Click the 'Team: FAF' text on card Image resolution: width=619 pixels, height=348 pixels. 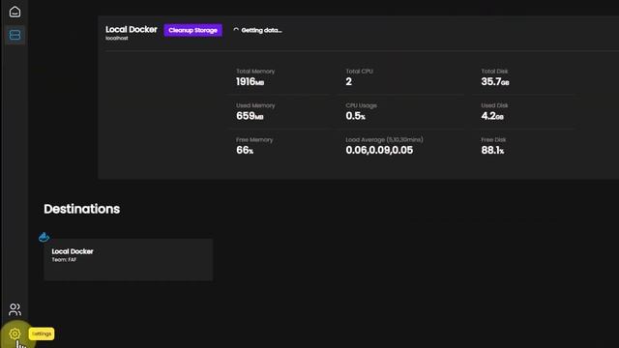[x=64, y=260]
